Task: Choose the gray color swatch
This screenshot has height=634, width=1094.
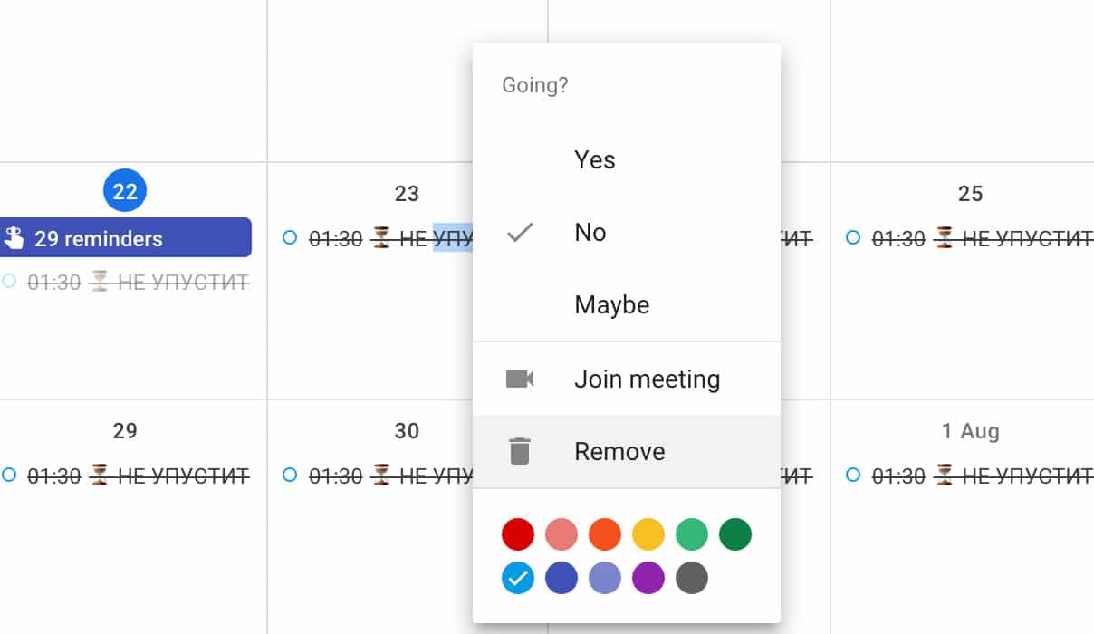Action: point(692,578)
